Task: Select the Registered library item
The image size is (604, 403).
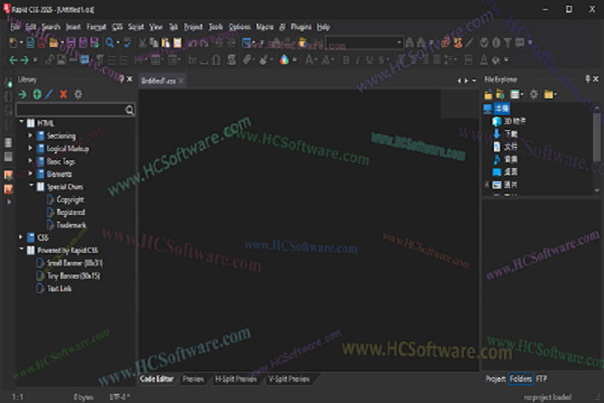Action: tap(70, 212)
